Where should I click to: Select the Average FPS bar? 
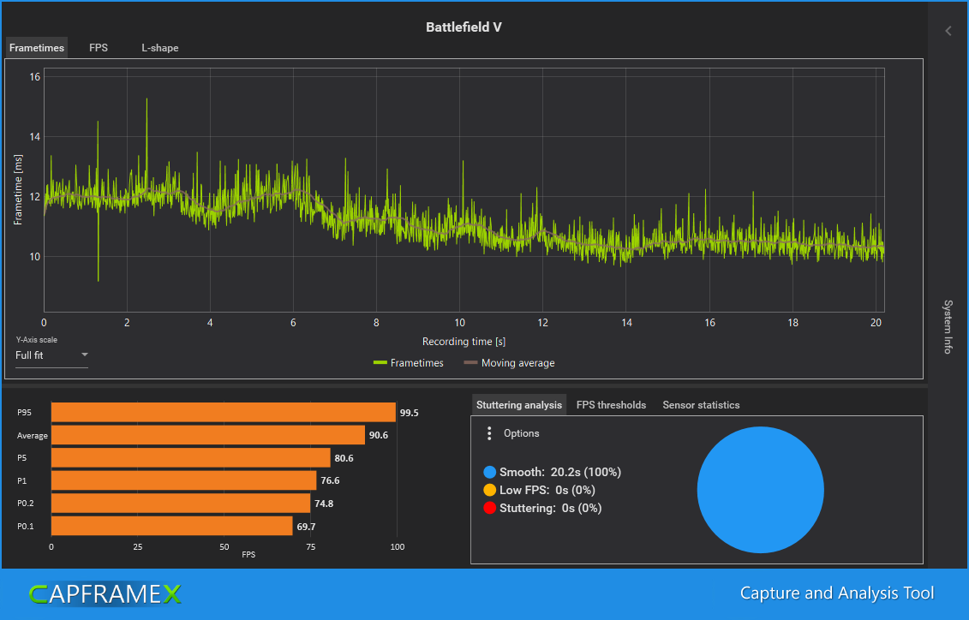point(207,435)
